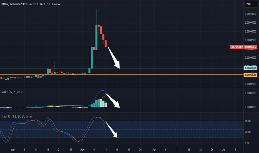Select the MACD (12, 26, close) indicator label
Viewport: 259px width, 153px height.
[x=13, y=92]
